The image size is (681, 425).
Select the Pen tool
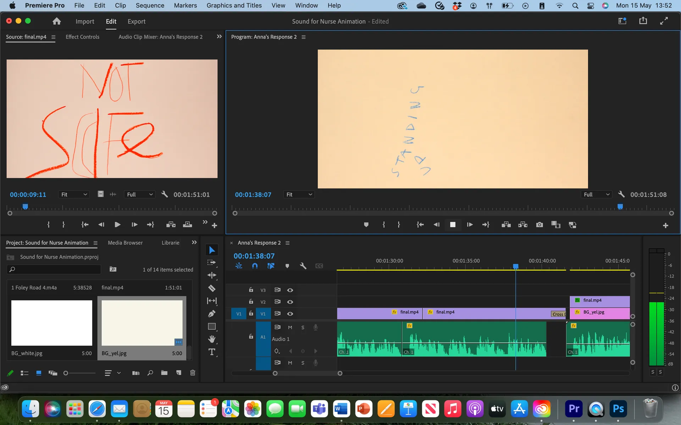click(x=212, y=314)
